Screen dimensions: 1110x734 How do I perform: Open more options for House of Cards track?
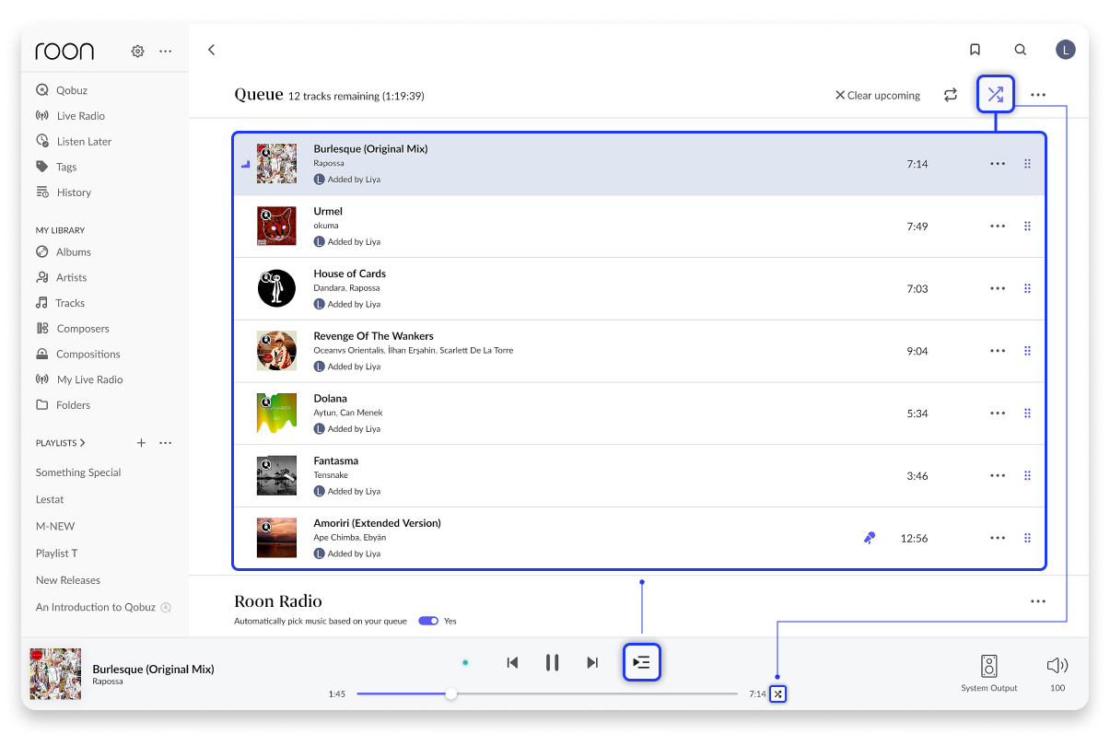point(998,288)
